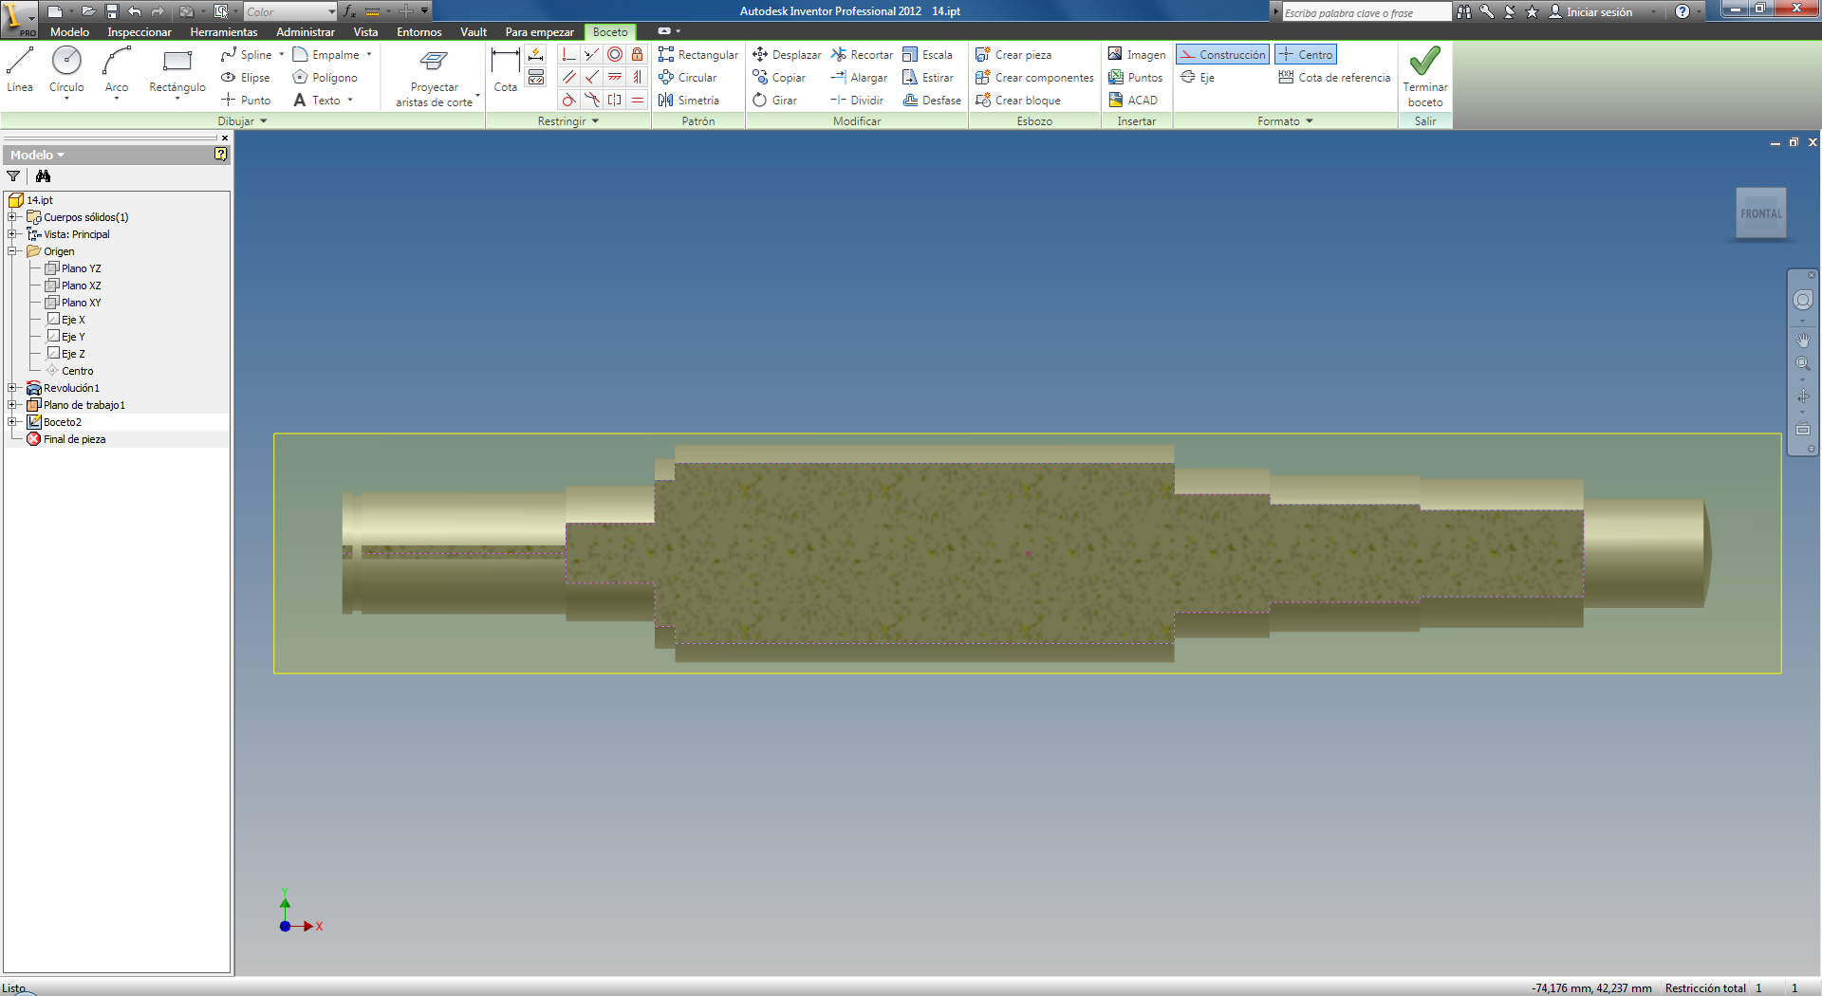Image resolution: width=1822 pixels, height=996 pixels.
Task: Choose the Rectángulo sketch tool
Action: tap(177, 72)
